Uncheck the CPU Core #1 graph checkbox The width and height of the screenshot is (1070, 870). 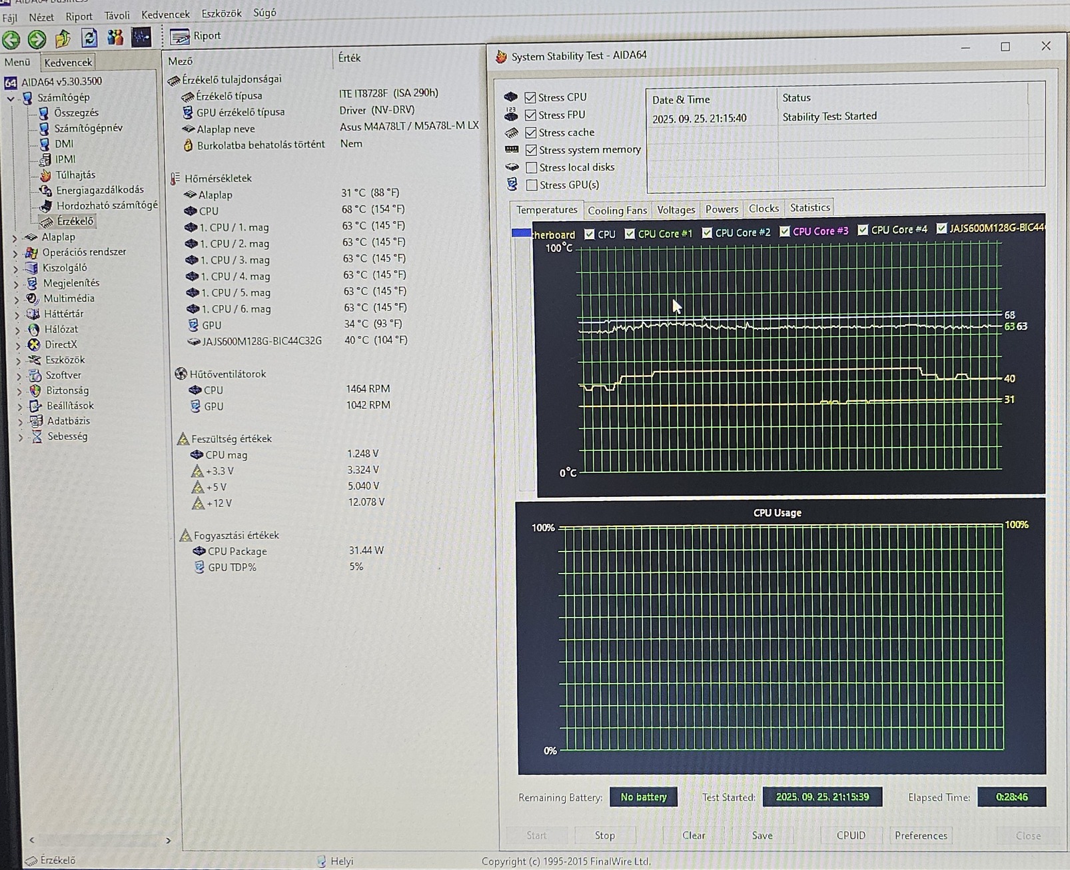click(630, 234)
